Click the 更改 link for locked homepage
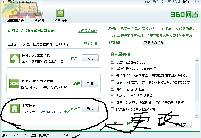Viewport: 201px width, 138px height. click(67, 112)
